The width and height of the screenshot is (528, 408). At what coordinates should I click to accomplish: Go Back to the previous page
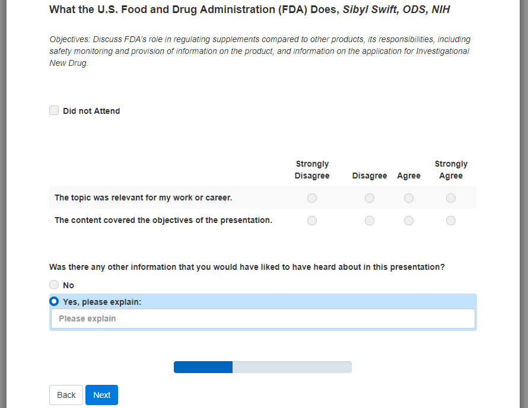(66, 395)
